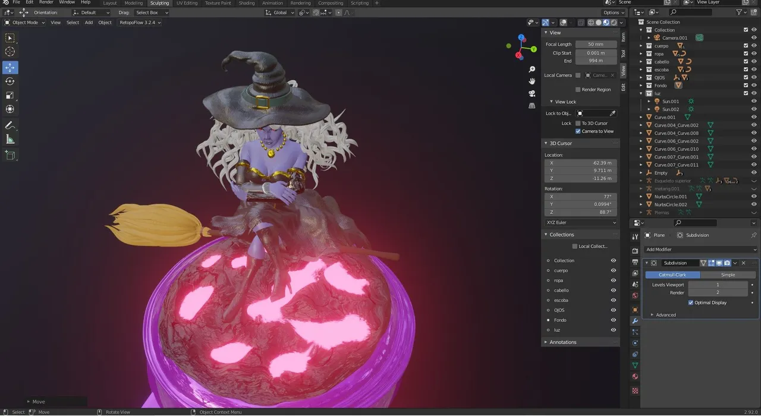This screenshot has width=761, height=416.
Task: Open the Particles properties tab icon
Action: (635, 332)
